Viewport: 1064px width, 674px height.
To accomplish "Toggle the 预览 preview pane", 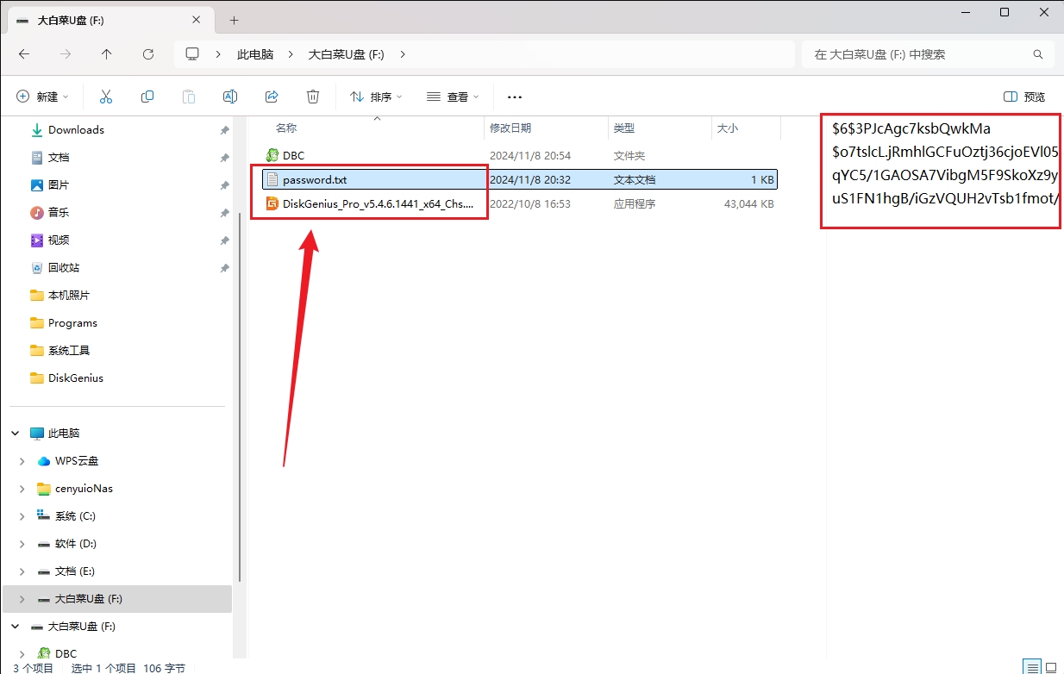I will pyautogui.click(x=1024, y=97).
